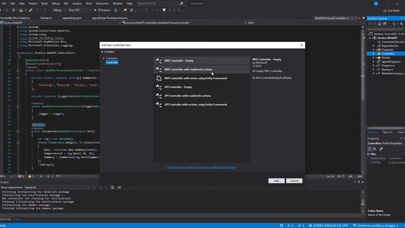Select WeatherForecastController.cs preview tab

pyautogui.click(x=332, y=18)
